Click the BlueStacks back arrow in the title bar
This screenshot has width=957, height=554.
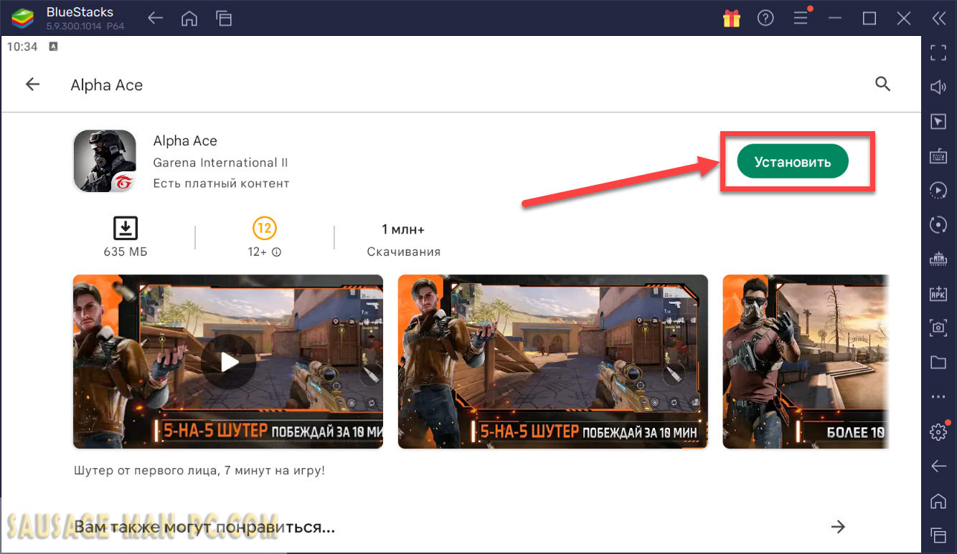156,19
